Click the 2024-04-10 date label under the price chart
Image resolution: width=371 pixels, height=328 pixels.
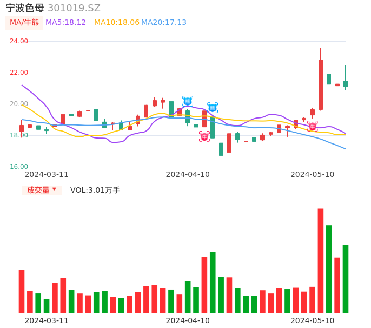pyautogui.click(x=188, y=174)
